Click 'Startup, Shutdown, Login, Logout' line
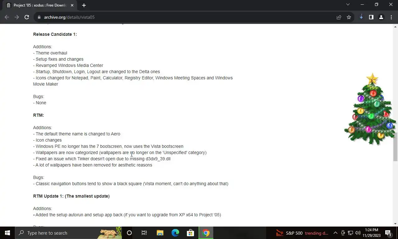Viewport: 398px width, 239px height. click(x=96, y=72)
